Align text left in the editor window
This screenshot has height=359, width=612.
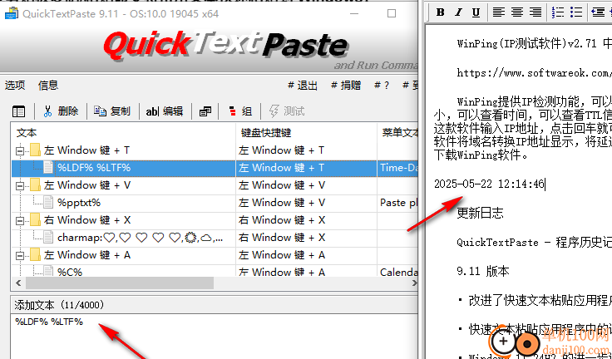tap(498, 12)
